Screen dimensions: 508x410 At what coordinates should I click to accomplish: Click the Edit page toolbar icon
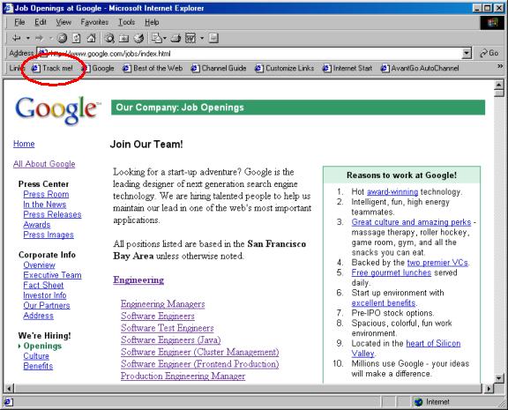click(190, 38)
